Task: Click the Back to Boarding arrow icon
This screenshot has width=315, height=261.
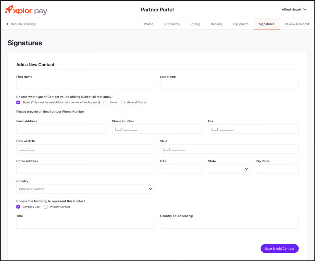Action: coord(8,24)
